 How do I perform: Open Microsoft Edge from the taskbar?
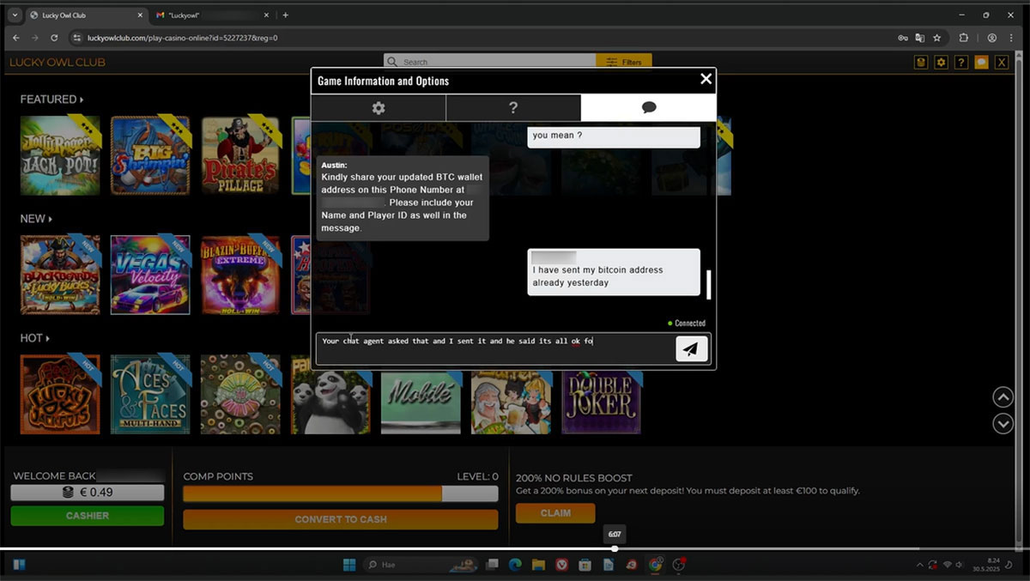515,565
